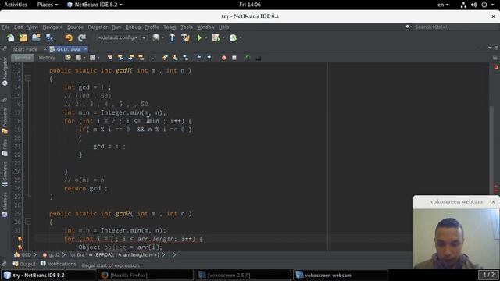Switch to the GCD.java tab
500x281 pixels.
68,49
